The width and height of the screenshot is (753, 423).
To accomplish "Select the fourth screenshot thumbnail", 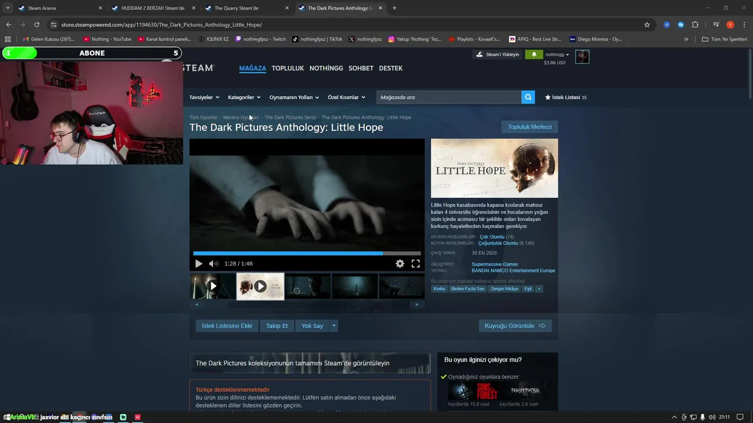I will coord(355,286).
